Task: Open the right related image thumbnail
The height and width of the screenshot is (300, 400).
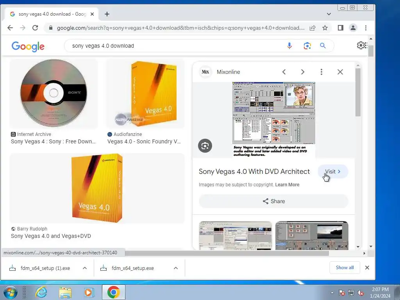Action: (312, 236)
